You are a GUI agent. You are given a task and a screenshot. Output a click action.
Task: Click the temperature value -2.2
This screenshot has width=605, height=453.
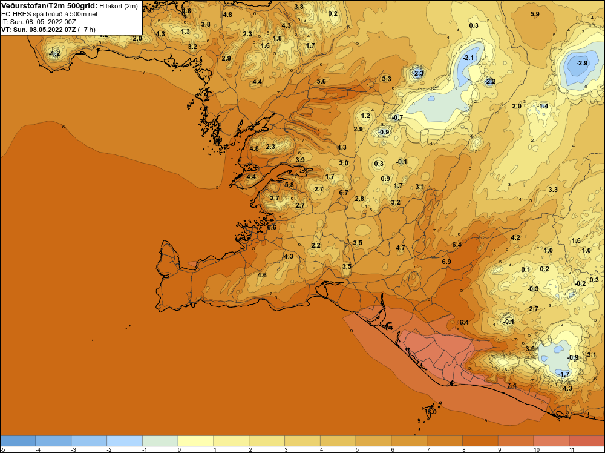pos(490,81)
